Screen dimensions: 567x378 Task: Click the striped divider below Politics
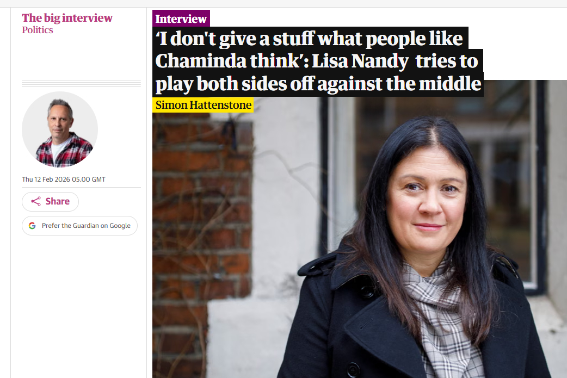tap(82, 83)
